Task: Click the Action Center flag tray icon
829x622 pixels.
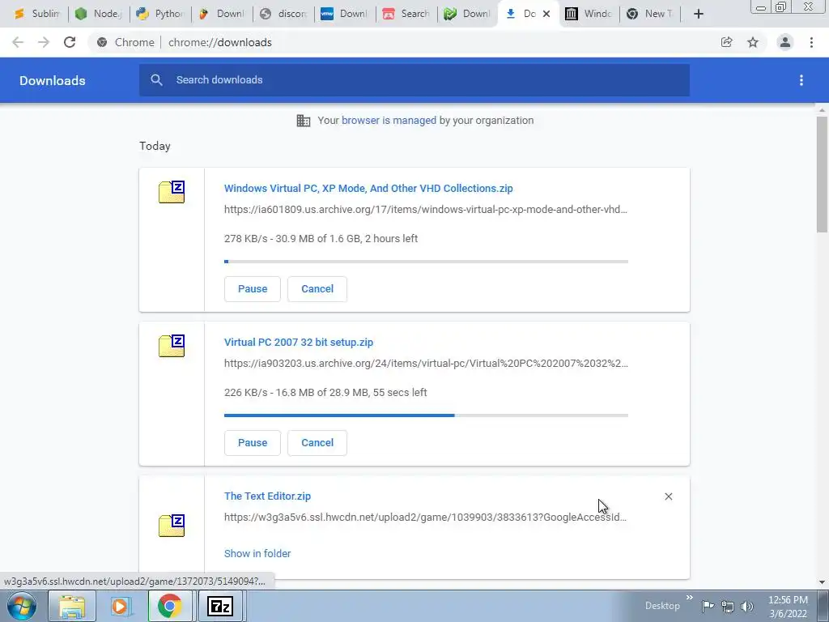Action: (x=708, y=606)
